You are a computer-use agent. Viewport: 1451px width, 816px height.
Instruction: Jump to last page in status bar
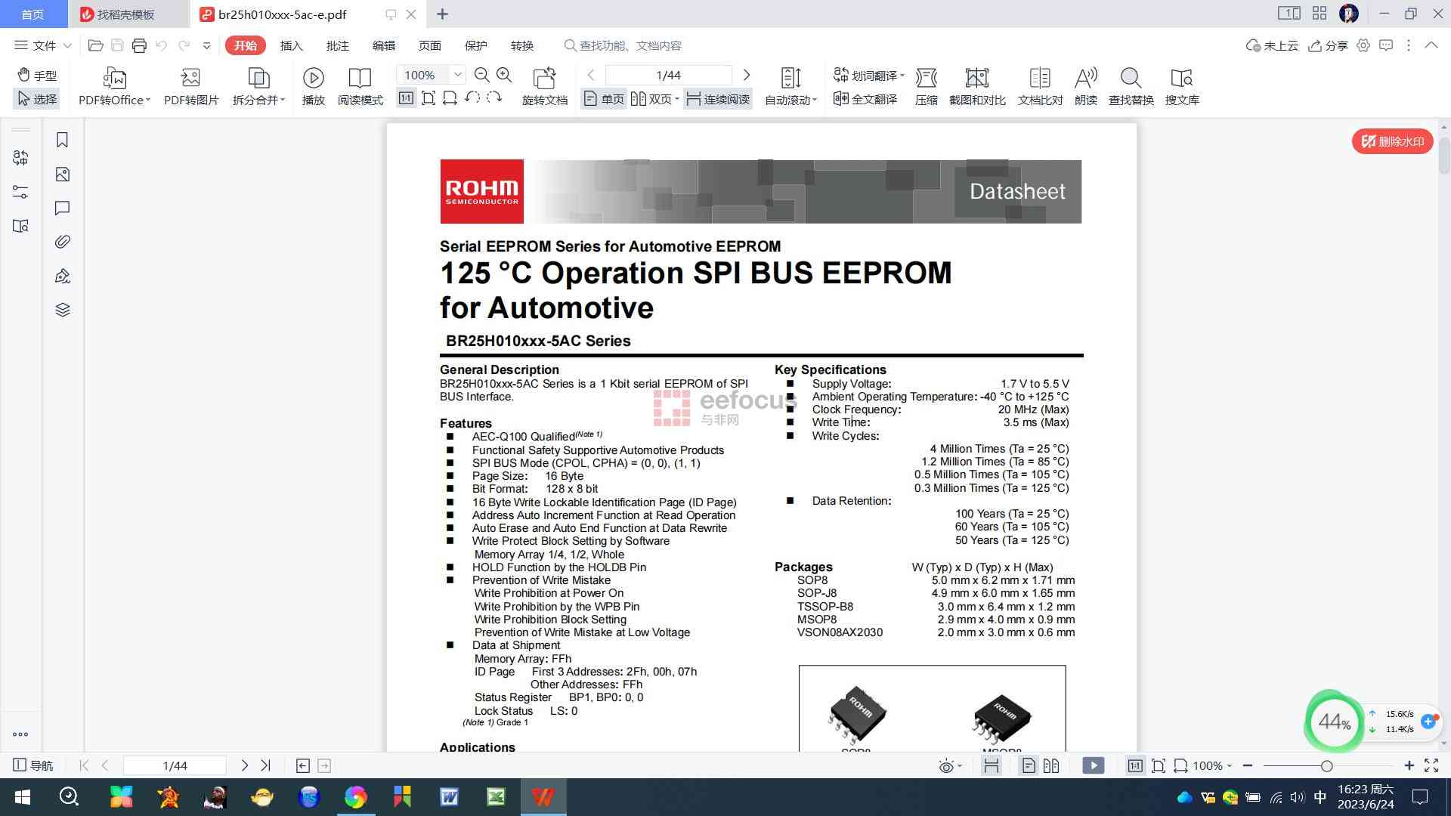[x=265, y=766]
